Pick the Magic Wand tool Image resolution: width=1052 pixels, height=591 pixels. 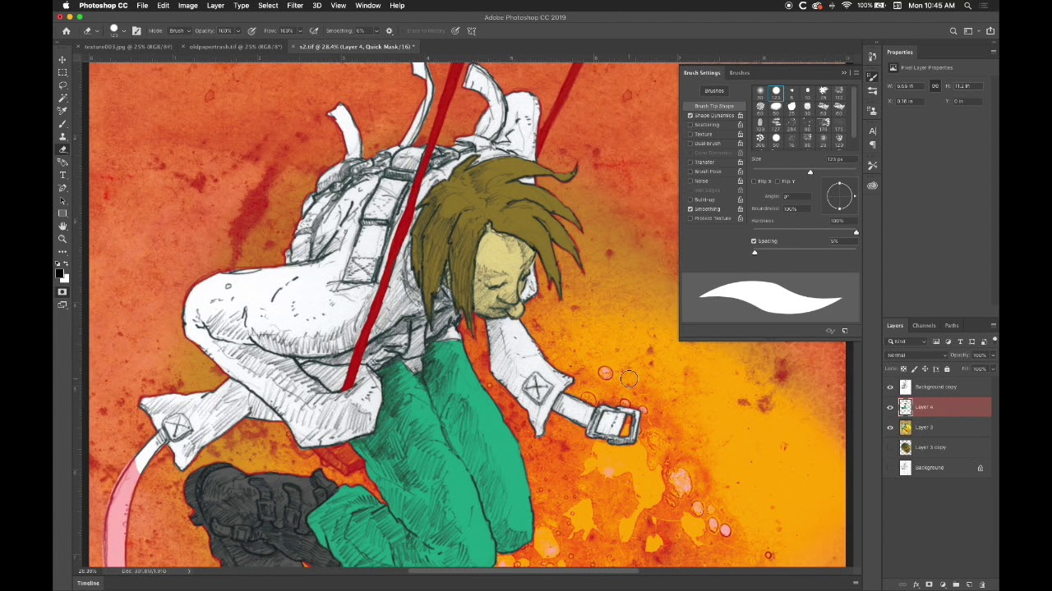pyautogui.click(x=62, y=98)
